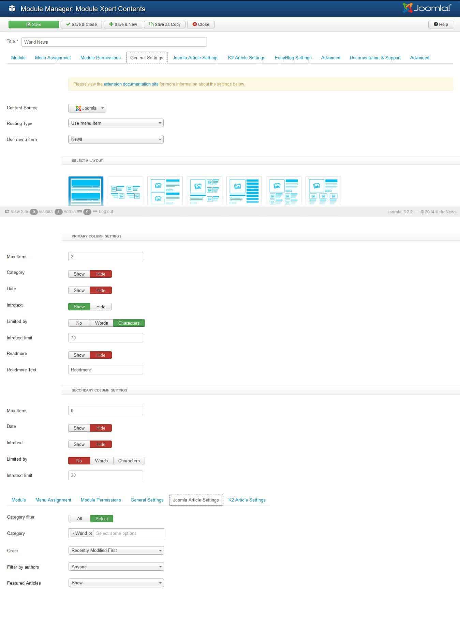
Task: Switch to the Module tab at top
Action: (18, 58)
